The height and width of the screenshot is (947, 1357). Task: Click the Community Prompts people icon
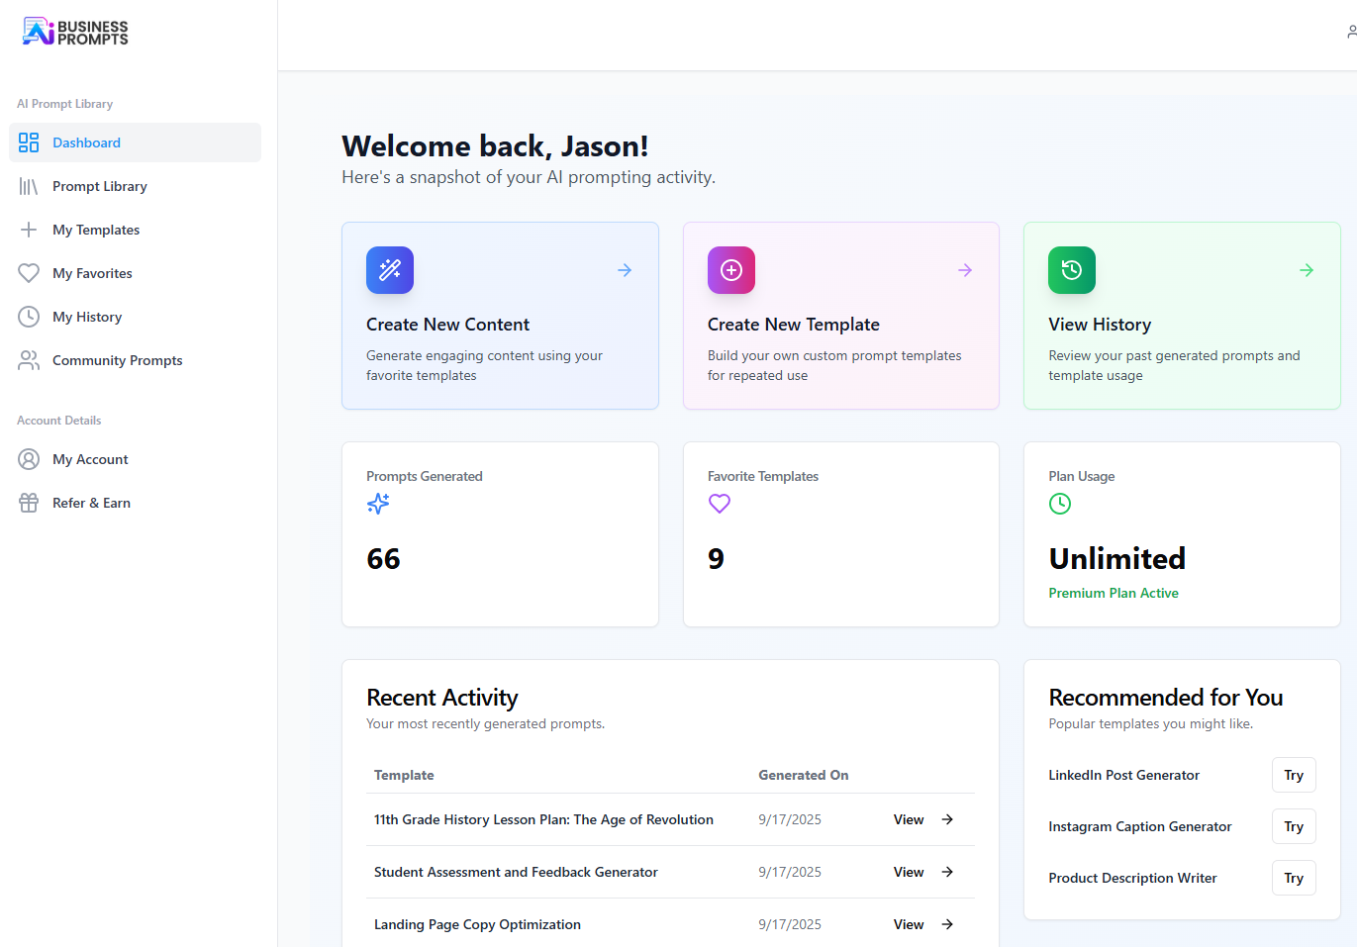coord(30,360)
